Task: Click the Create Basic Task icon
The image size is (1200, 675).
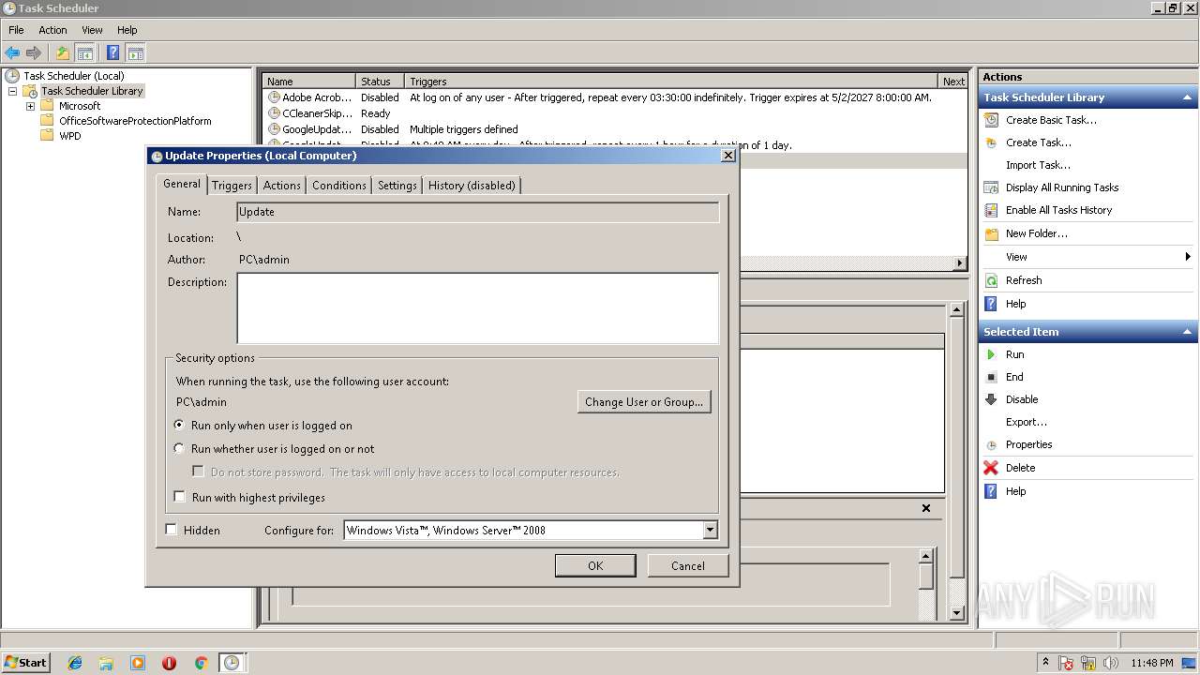Action: click(991, 120)
